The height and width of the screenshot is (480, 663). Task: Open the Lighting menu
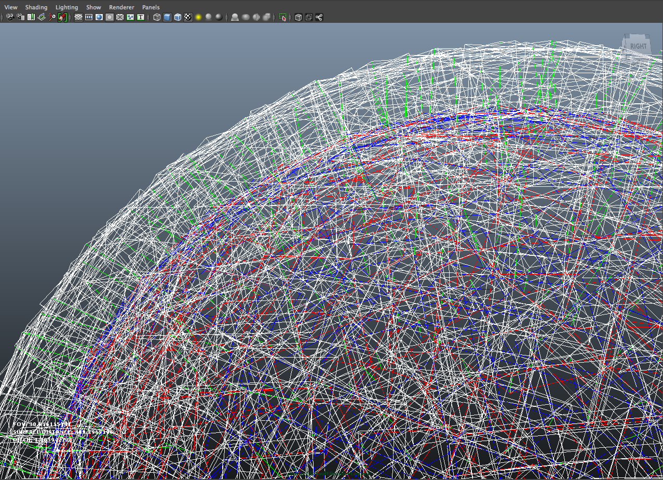pyautogui.click(x=66, y=7)
